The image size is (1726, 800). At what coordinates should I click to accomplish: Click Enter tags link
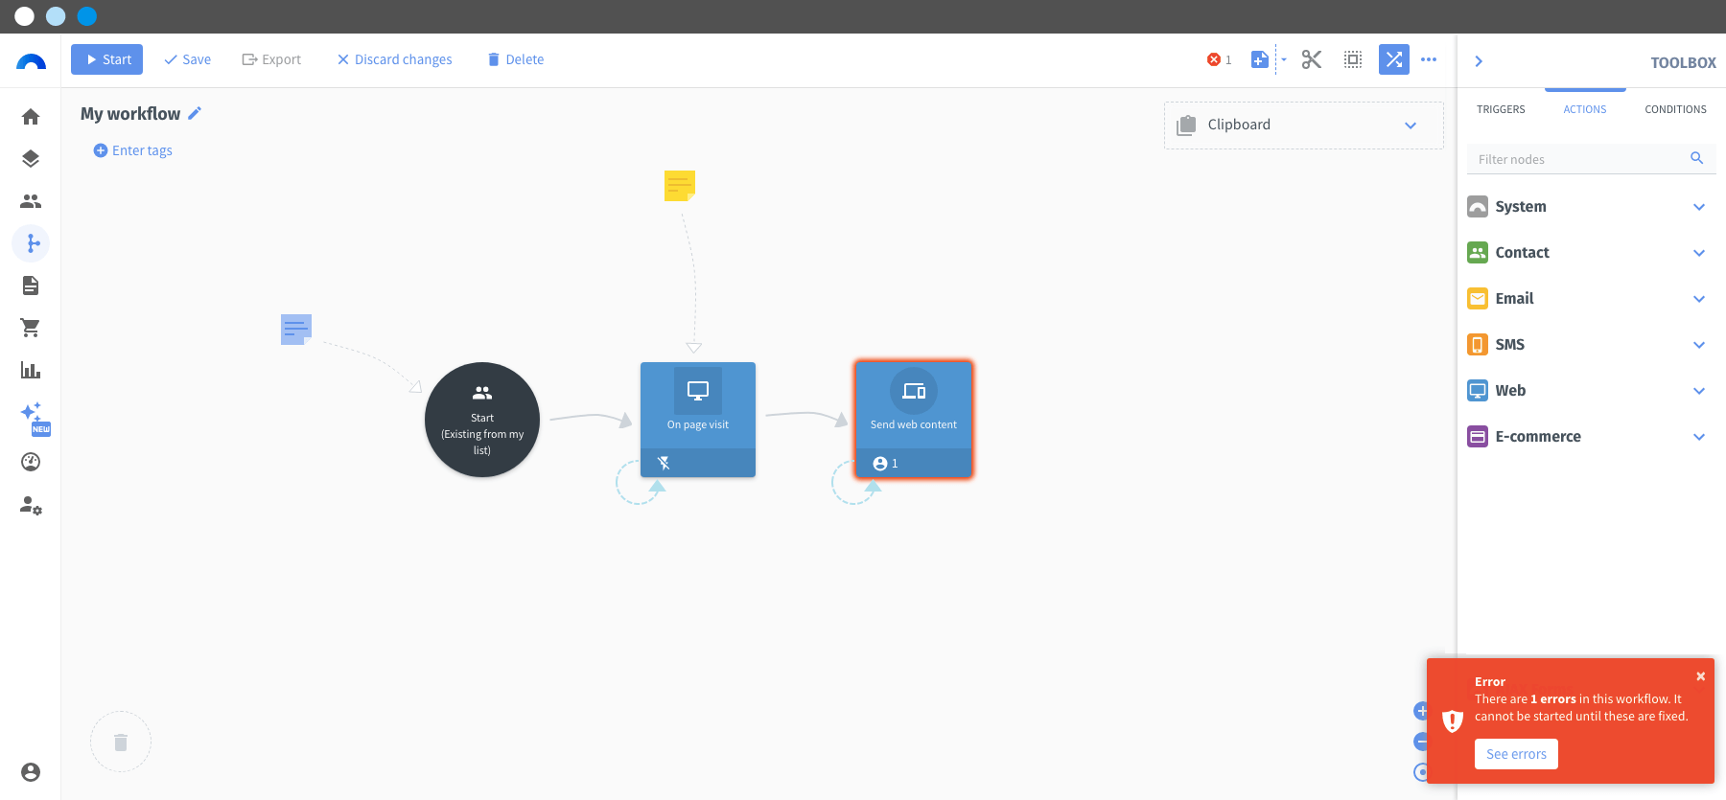[x=133, y=150]
